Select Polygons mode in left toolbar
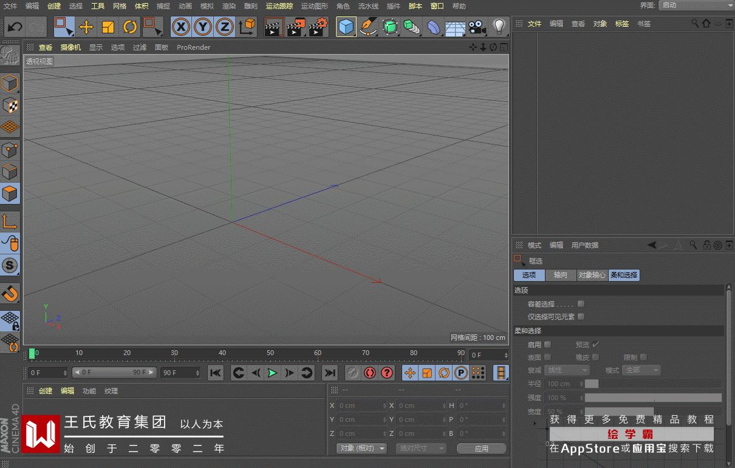Viewport: 735px width, 468px height. [10, 194]
